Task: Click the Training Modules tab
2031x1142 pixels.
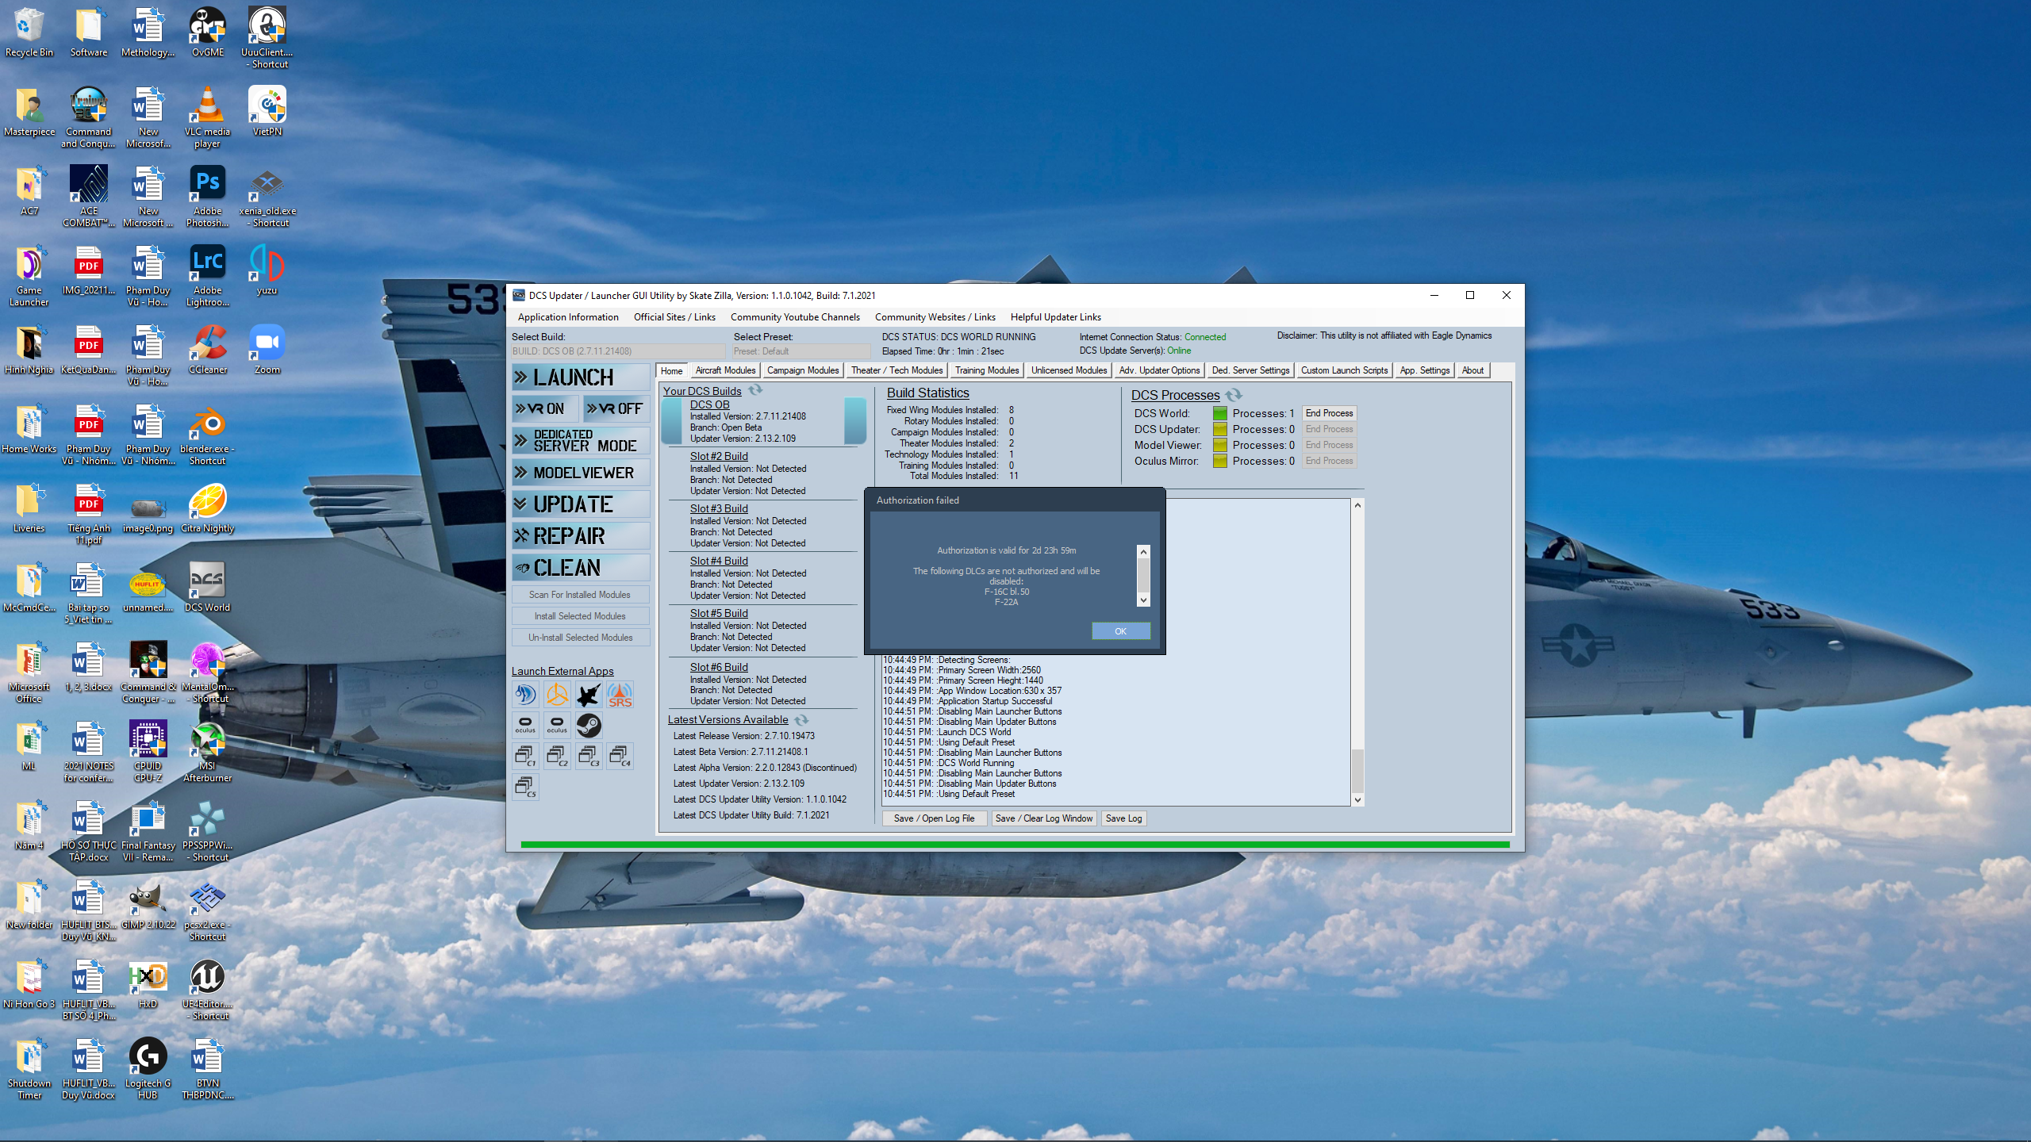Action: coord(986,370)
